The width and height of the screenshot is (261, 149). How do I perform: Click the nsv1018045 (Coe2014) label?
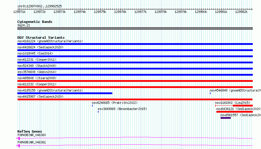(35, 53)
